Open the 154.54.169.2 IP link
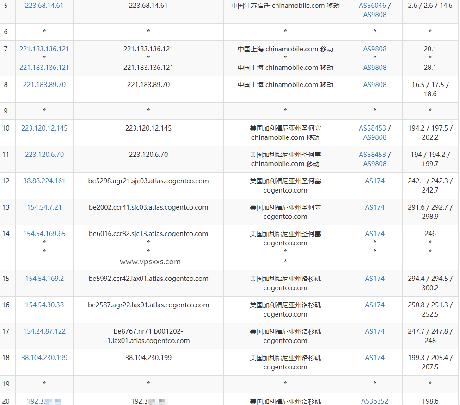Viewport: 460px width, 405px height. click(x=44, y=279)
